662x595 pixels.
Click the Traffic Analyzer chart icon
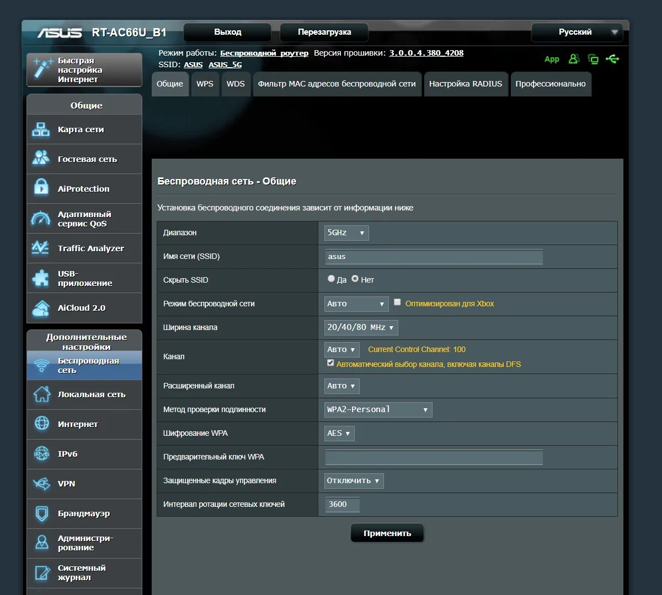(41, 248)
